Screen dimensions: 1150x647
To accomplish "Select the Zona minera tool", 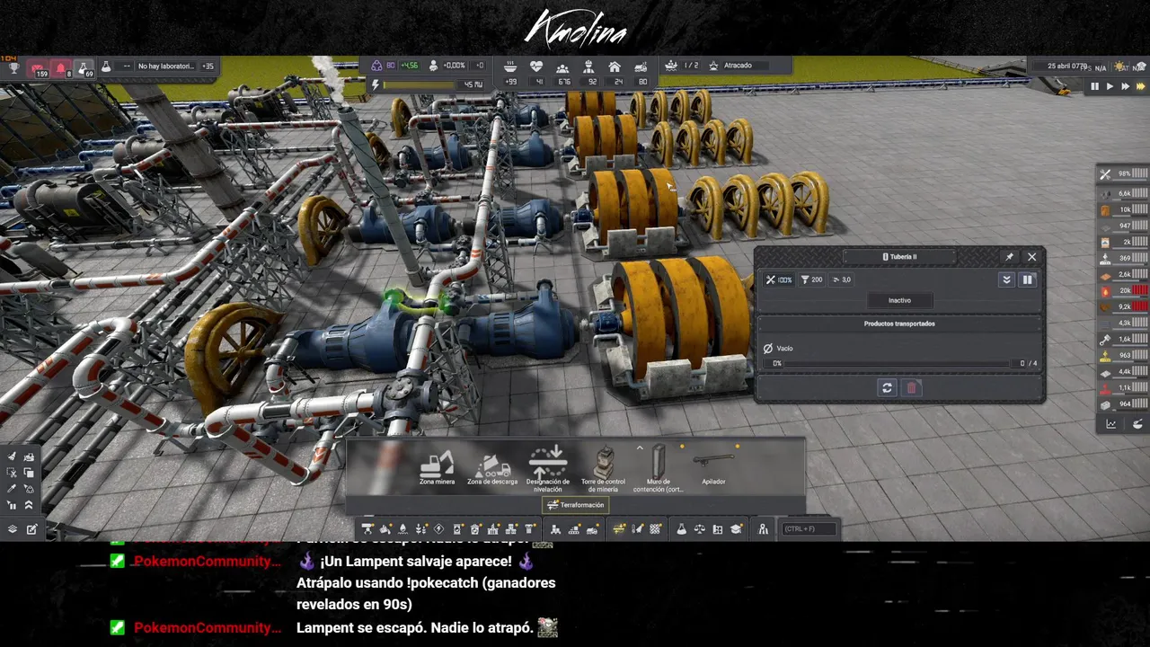I will click(437, 468).
